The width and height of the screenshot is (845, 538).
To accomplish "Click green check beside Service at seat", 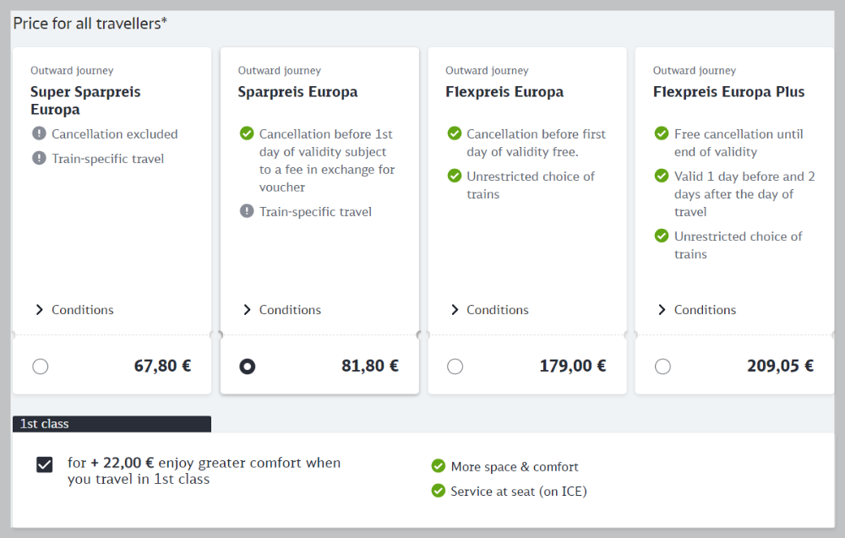I will point(438,491).
